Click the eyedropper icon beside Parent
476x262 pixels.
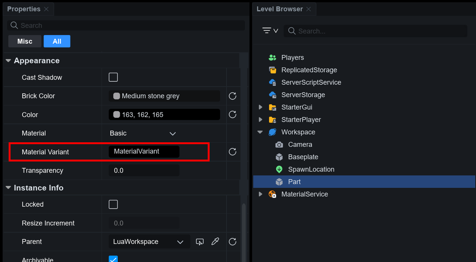(215, 242)
